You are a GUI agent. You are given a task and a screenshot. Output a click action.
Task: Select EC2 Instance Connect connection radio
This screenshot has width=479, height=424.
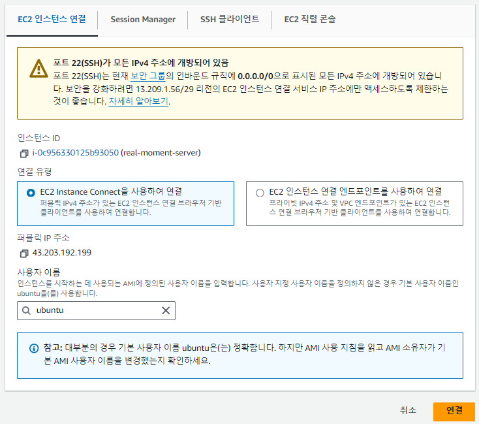click(31, 193)
